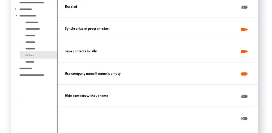The image size is (272, 133).
Task: Enable Hide contacts without name switch
Action: tap(244, 96)
